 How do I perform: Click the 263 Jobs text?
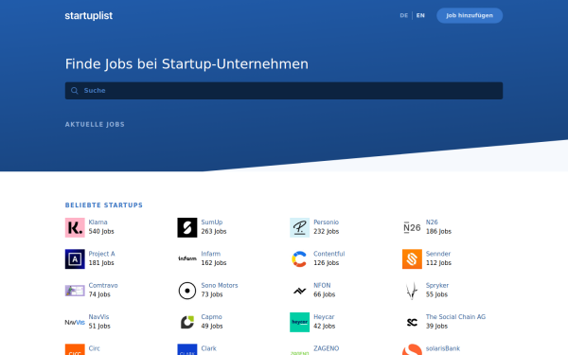tap(214, 231)
